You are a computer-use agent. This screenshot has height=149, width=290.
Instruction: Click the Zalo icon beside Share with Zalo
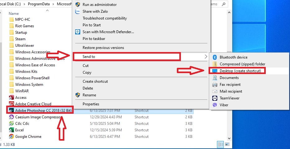click(78, 11)
